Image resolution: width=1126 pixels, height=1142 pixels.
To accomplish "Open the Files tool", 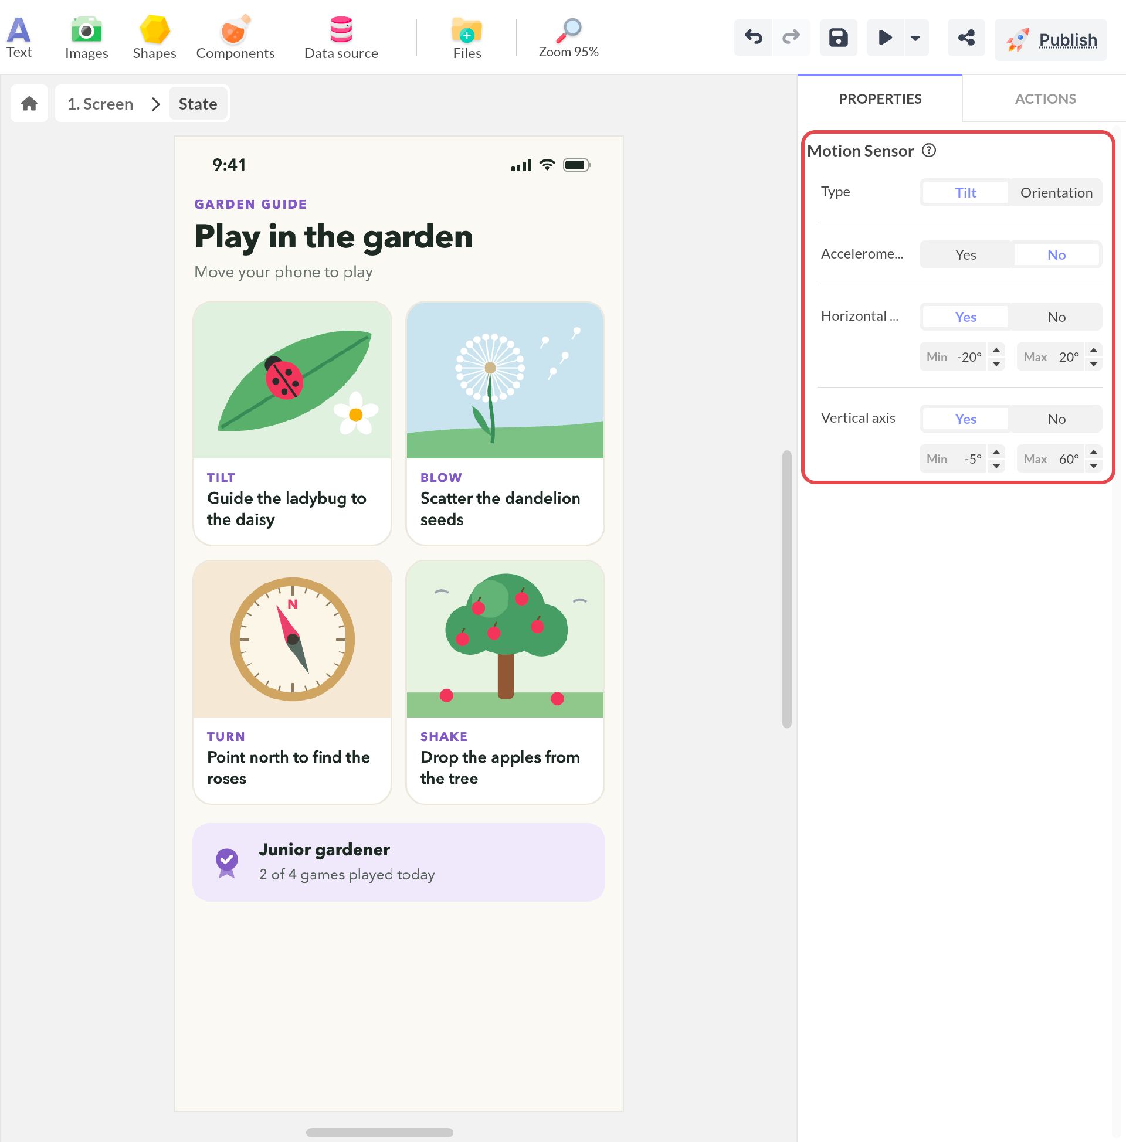I will pyautogui.click(x=467, y=38).
